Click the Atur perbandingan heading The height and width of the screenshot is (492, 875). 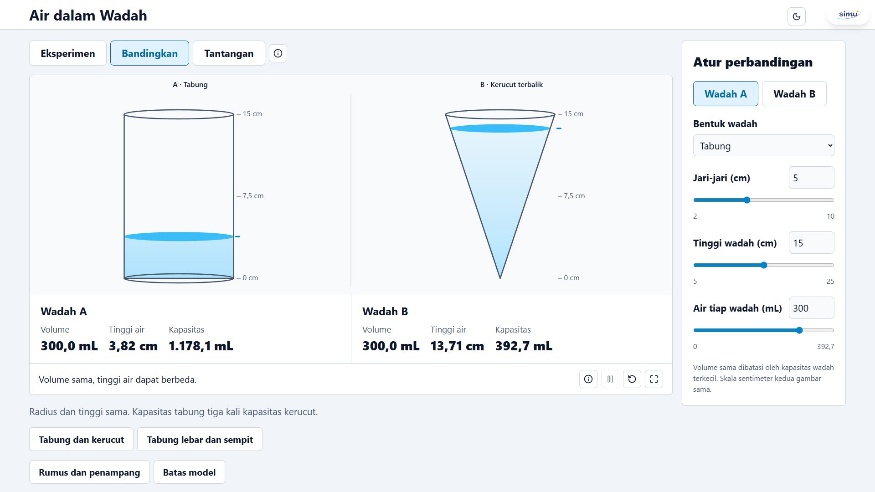(x=753, y=62)
